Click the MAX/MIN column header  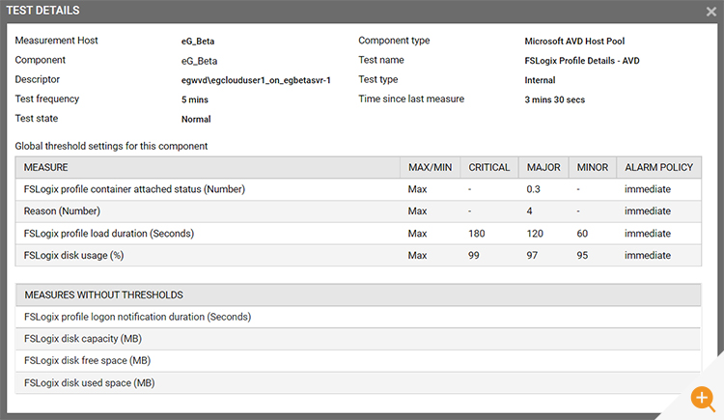(x=430, y=167)
